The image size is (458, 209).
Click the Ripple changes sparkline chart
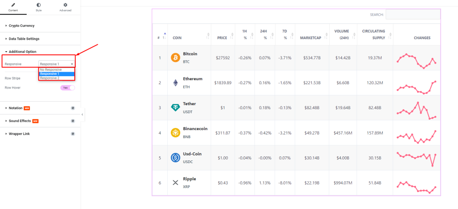point(416,188)
